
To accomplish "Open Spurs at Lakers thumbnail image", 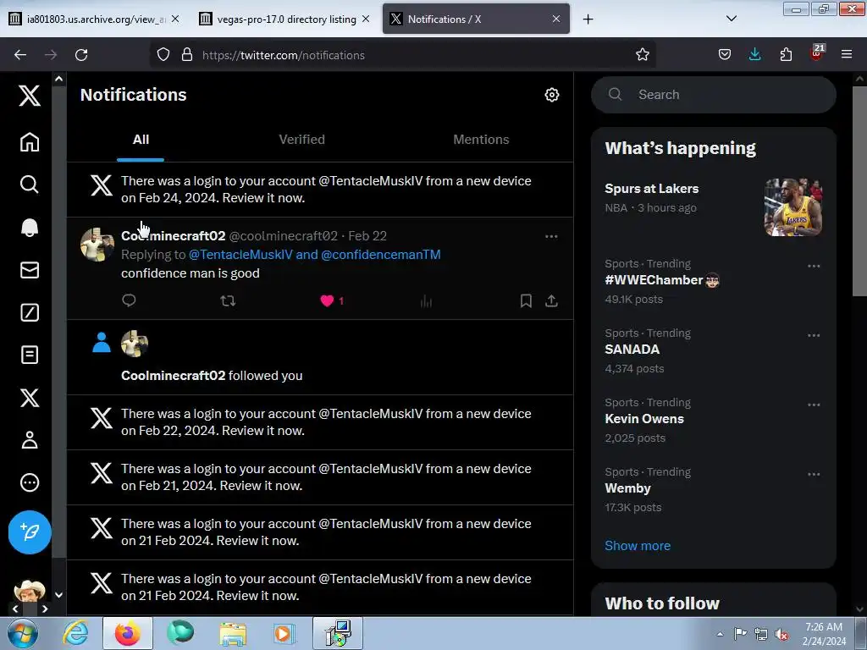I will pyautogui.click(x=792, y=207).
